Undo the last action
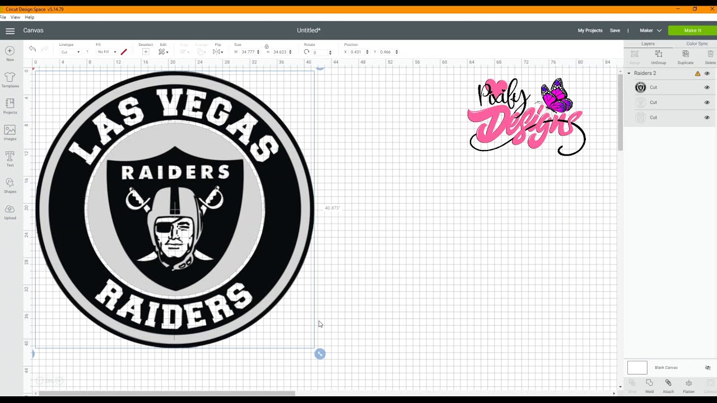Viewport: 717px width, 403px height. (32, 49)
